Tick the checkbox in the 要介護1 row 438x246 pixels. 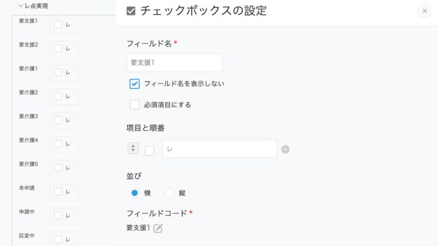pyautogui.click(x=58, y=72)
